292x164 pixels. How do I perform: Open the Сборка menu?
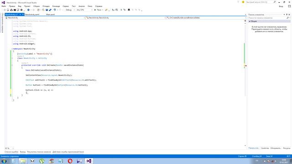(x=36, y=6)
